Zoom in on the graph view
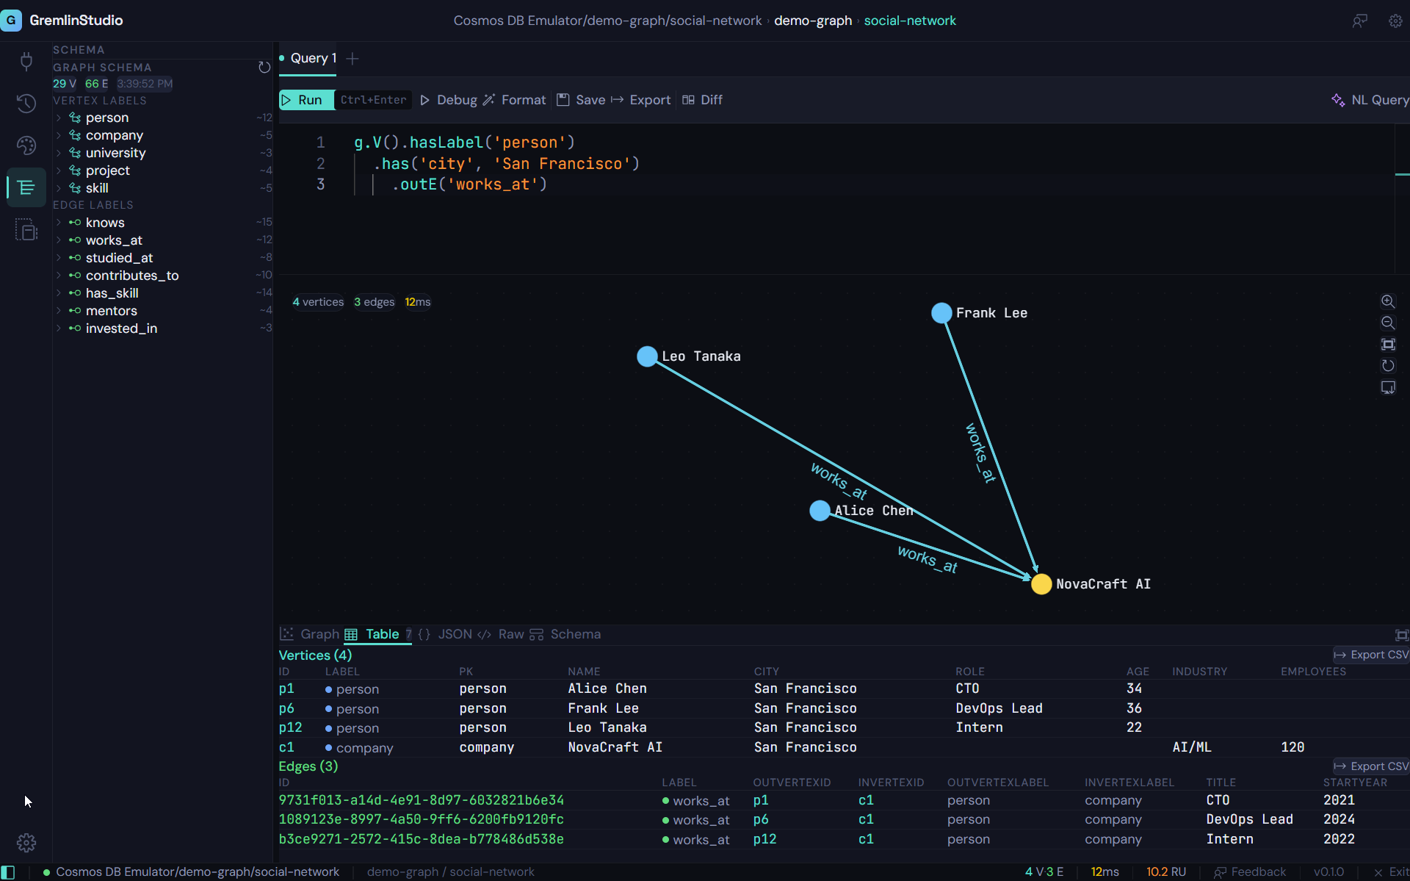1410x881 pixels. pos(1389,301)
